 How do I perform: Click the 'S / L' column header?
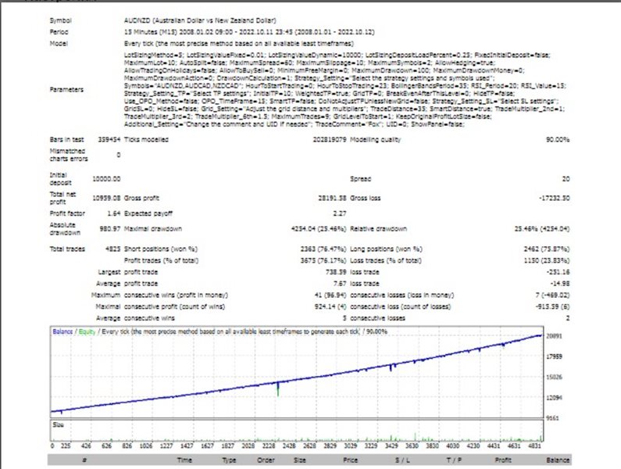(402, 460)
